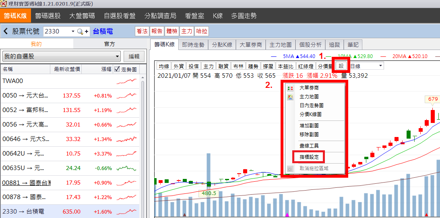This screenshot has height=218, width=440.
Task: Click the 主力地圖 map icon in menu
Action: [290, 97]
